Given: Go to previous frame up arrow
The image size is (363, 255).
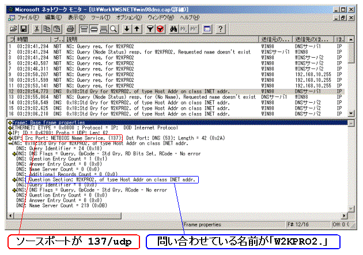Looking at the screenshot, I should (137, 29).
